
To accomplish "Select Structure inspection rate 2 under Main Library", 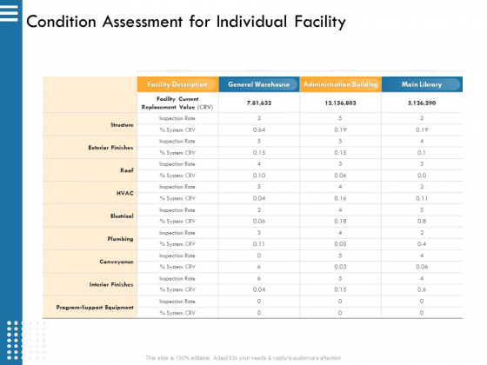I will pyautogui.click(x=422, y=118).
